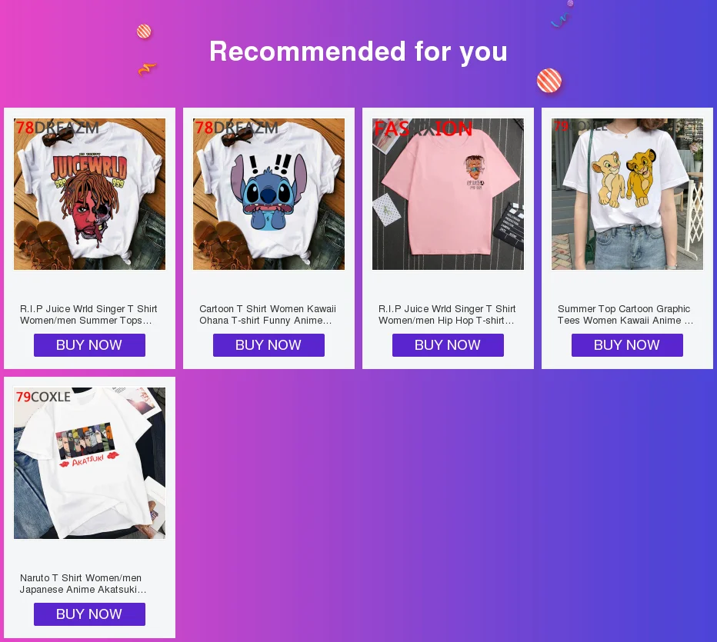Viewport: 717px width, 642px height.
Task: Click BUY NOW for Naruto Akatsuki shirt
Action: pyautogui.click(x=89, y=614)
